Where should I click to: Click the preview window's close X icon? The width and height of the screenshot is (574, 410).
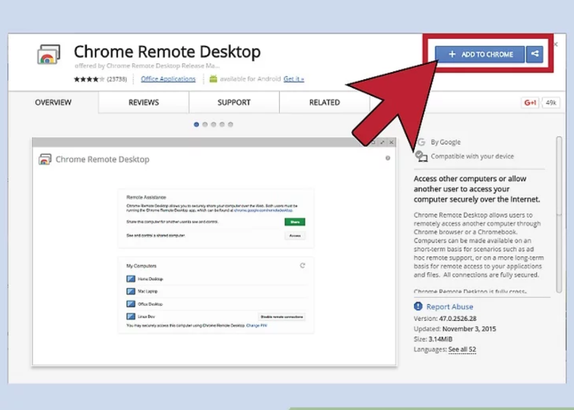click(x=391, y=142)
